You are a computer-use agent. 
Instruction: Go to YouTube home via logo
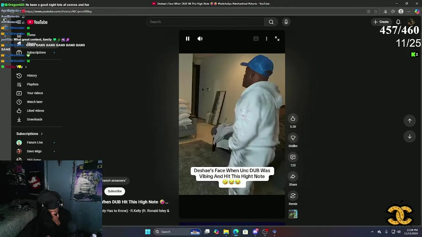(38, 22)
